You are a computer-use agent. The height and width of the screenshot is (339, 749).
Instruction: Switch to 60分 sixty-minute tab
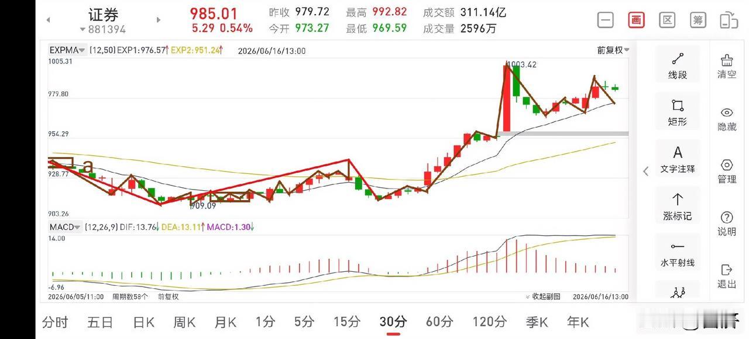tap(439, 321)
